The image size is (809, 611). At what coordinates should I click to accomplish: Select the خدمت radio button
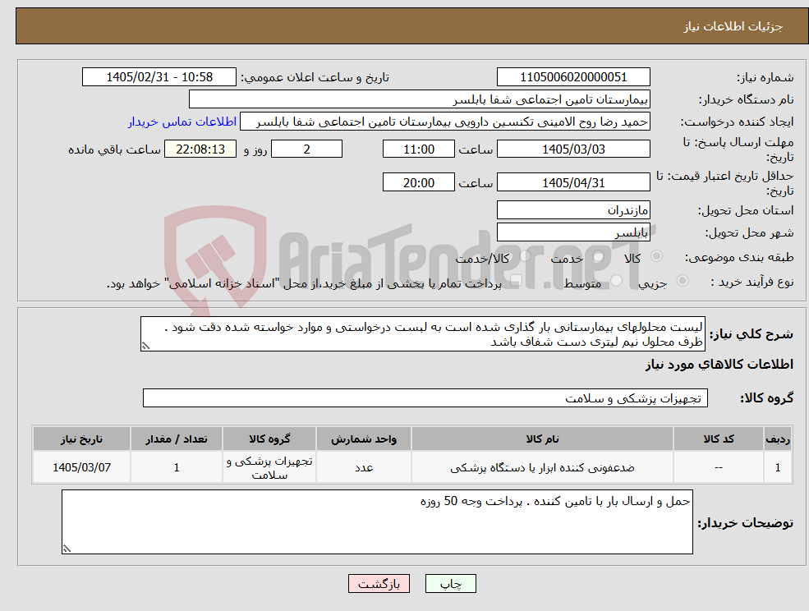(599, 256)
